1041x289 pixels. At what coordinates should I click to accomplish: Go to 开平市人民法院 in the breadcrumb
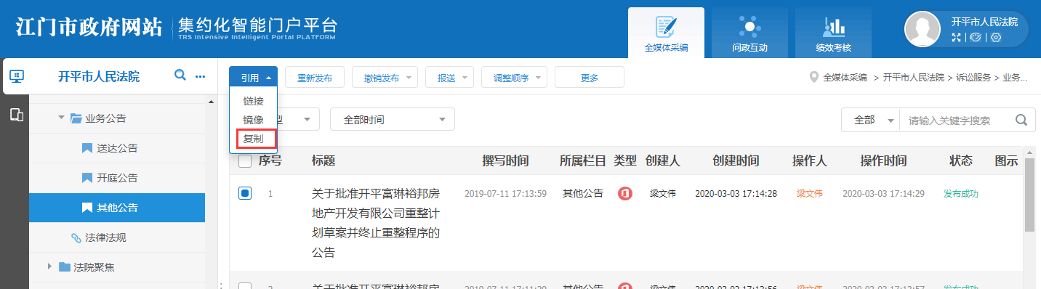(913, 78)
